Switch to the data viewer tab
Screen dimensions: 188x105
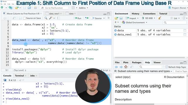click(71, 14)
